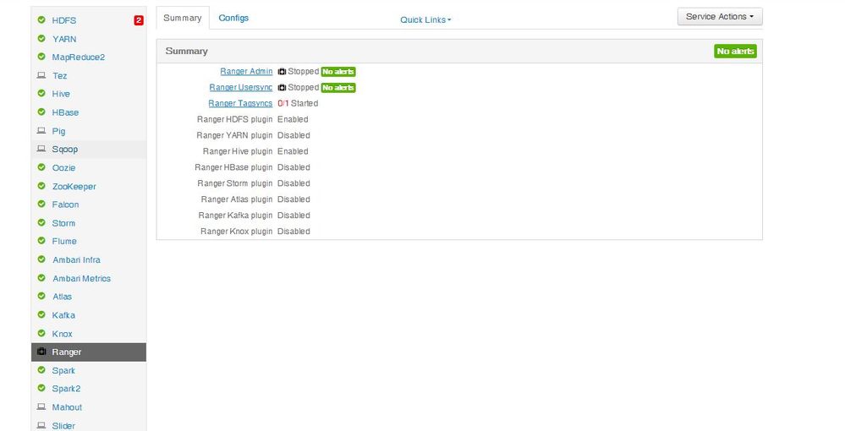
Task: Open the Storm service
Action: tap(63, 223)
